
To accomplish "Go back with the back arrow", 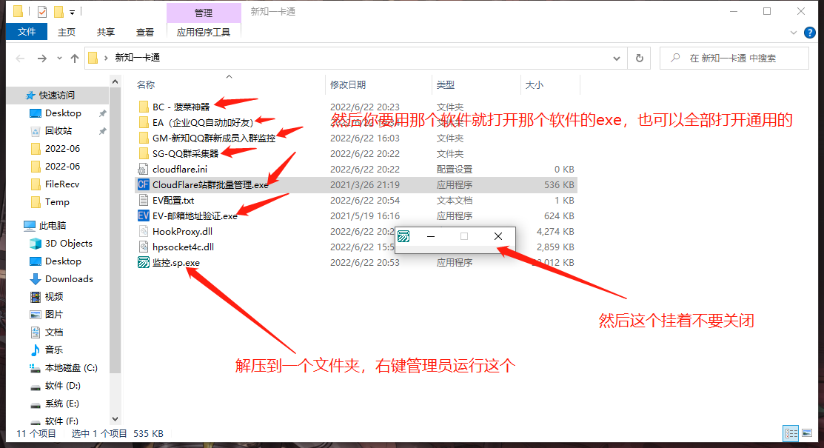I will 21,58.
